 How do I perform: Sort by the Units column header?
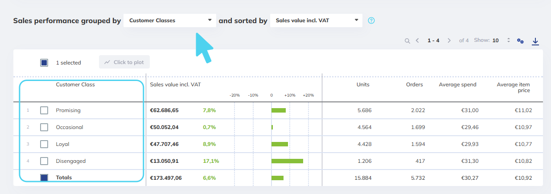pos(363,85)
